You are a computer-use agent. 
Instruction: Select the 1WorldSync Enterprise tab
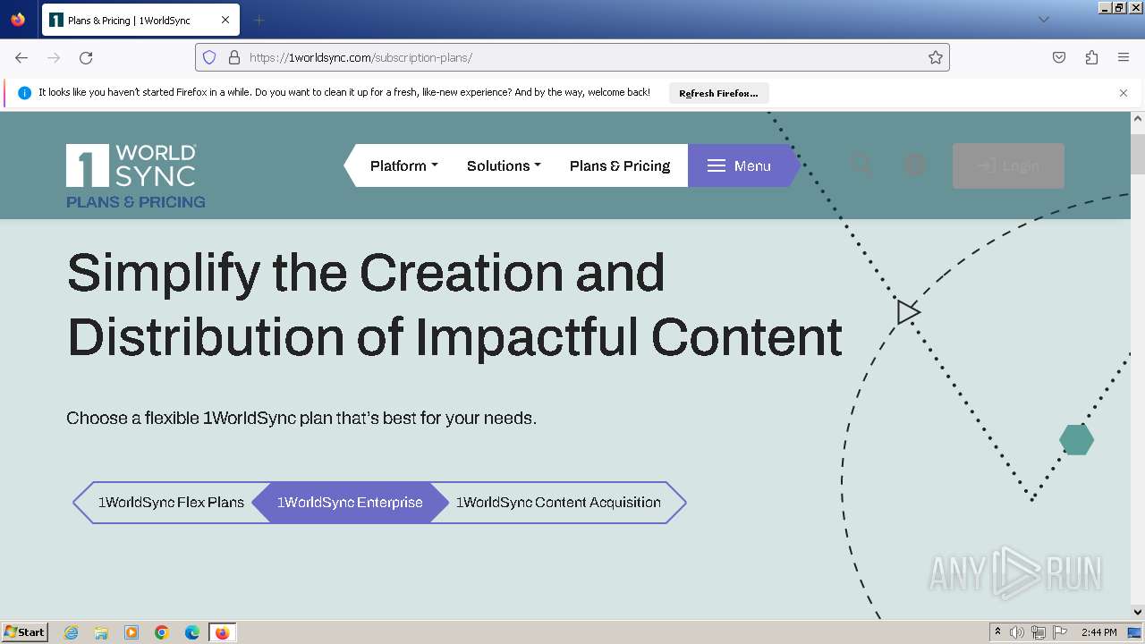coord(350,503)
